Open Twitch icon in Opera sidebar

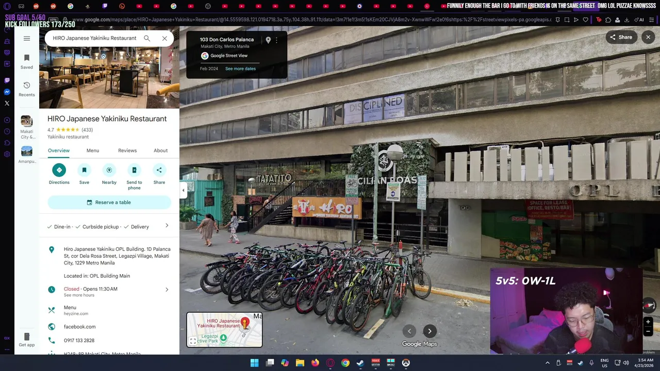tap(7, 80)
